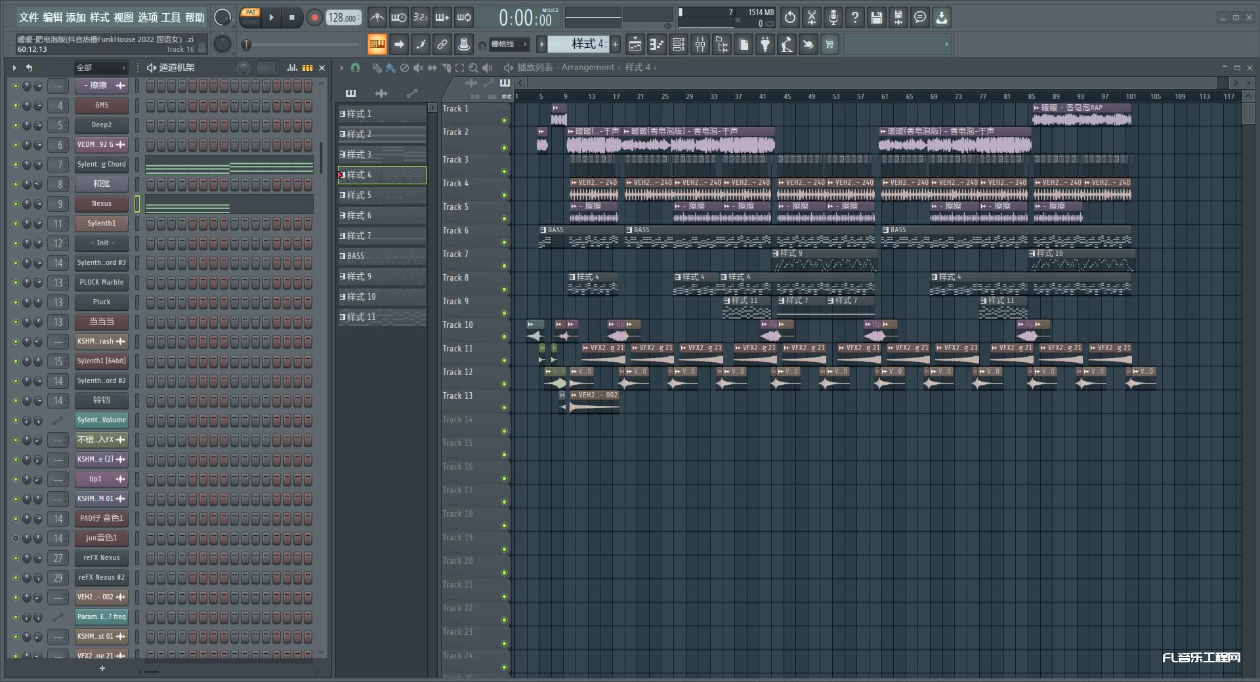Click the play button in transport
Image resolution: width=1260 pixels, height=682 pixels.
271,18
